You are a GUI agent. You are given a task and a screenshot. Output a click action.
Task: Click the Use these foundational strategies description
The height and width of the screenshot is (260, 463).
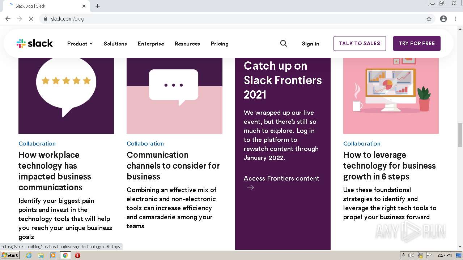[x=390, y=203]
